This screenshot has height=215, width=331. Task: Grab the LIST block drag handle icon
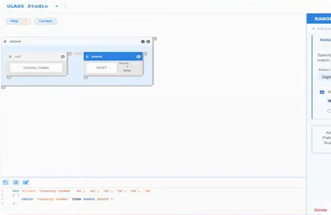click(10, 57)
